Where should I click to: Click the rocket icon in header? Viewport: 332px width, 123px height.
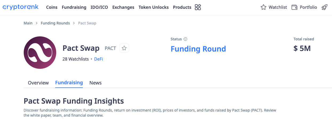pos(324,7)
